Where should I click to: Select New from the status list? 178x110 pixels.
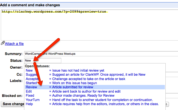tap(29, 71)
